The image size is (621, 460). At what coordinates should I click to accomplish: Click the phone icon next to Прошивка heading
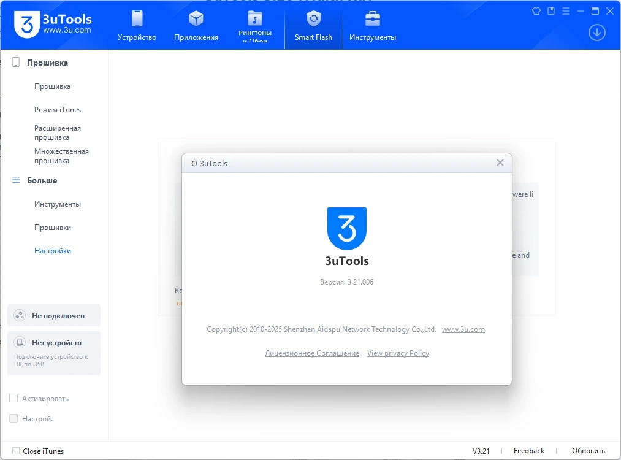click(x=16, y=62)
